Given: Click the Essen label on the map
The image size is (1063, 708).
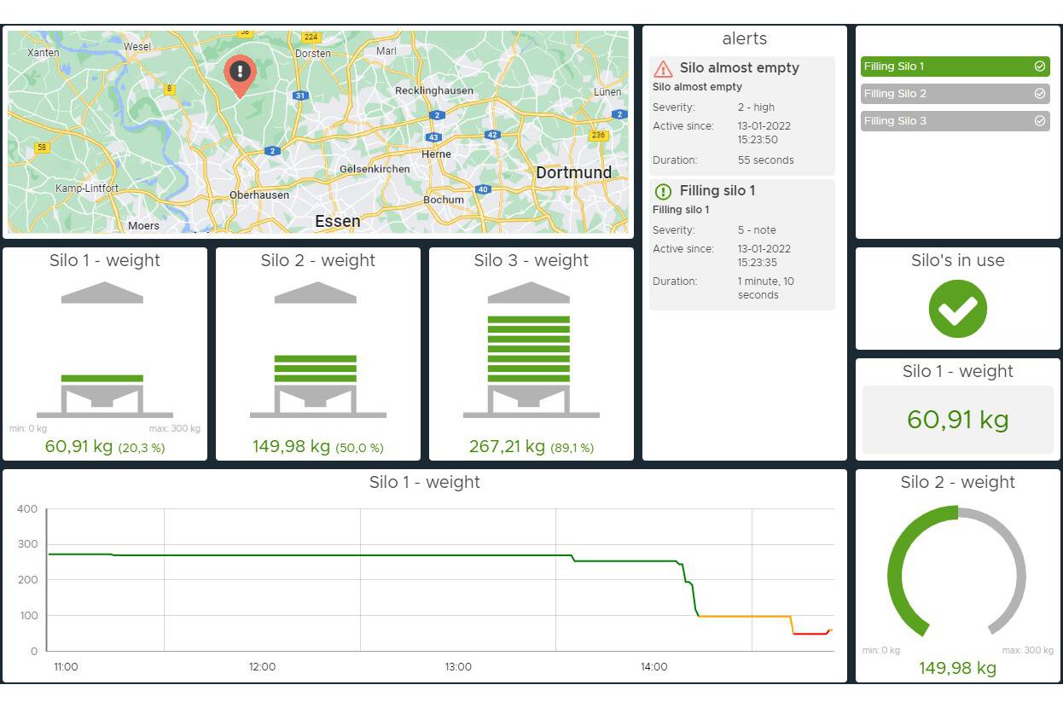Looking at the screenshot, I should click(x=337, y=222).
